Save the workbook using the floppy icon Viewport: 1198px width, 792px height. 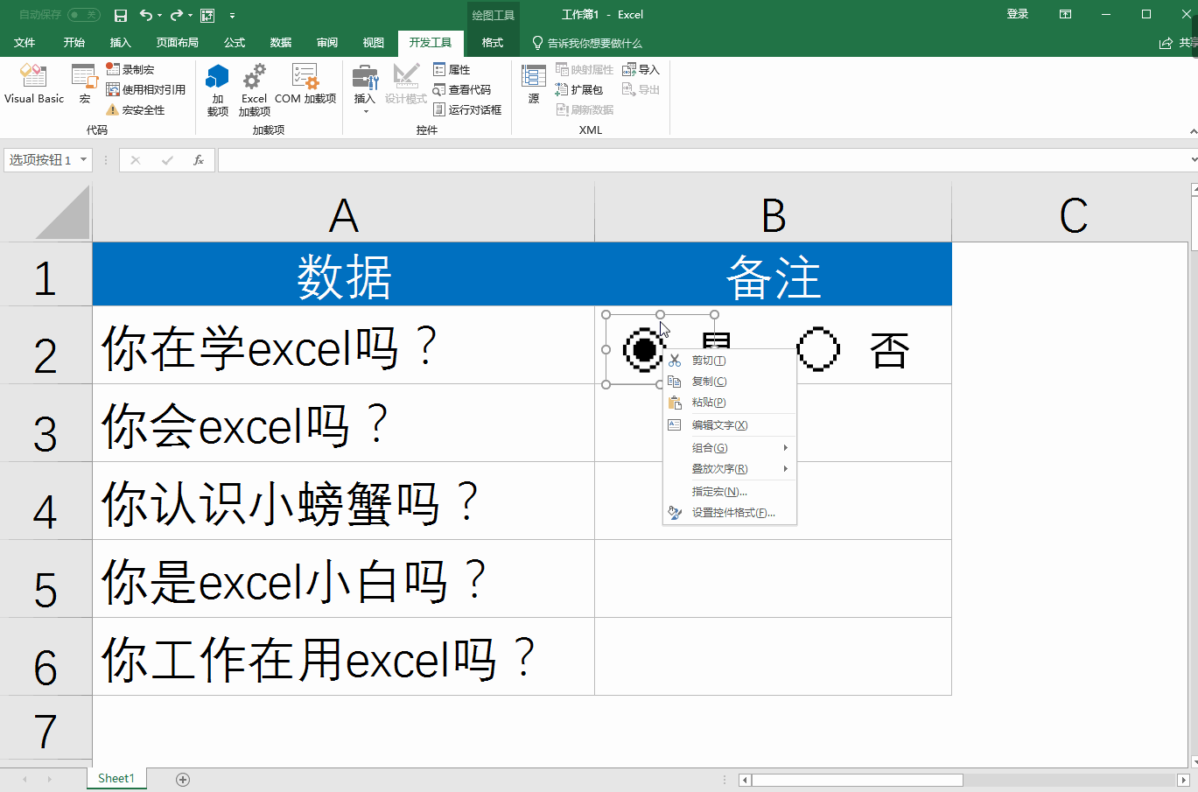click(121, 15)
